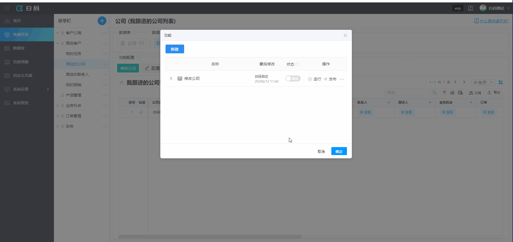Open options dots for 财务
This screenshot has width=513, height=242.
[x=105, y=126]
